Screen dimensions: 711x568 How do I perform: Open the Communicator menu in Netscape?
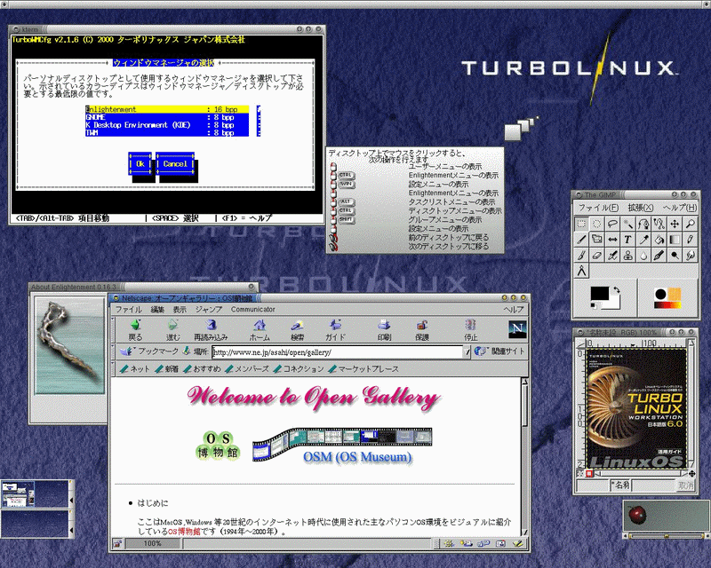click(x=253, y=310)
